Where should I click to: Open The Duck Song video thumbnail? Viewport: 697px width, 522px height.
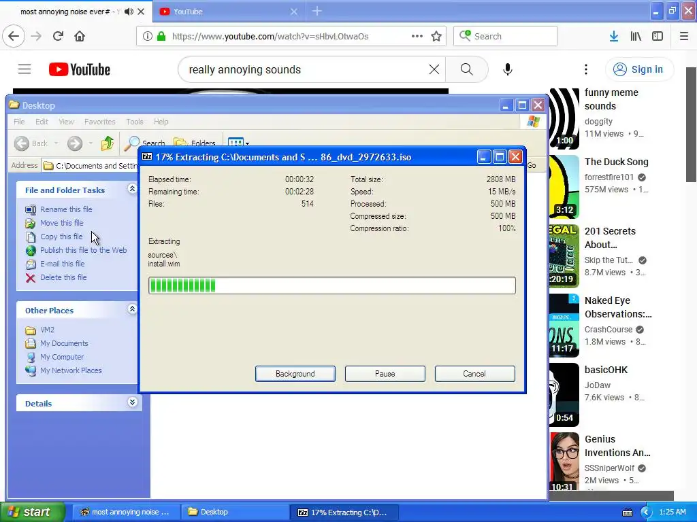pyautogui.click(x=564, y=187)
